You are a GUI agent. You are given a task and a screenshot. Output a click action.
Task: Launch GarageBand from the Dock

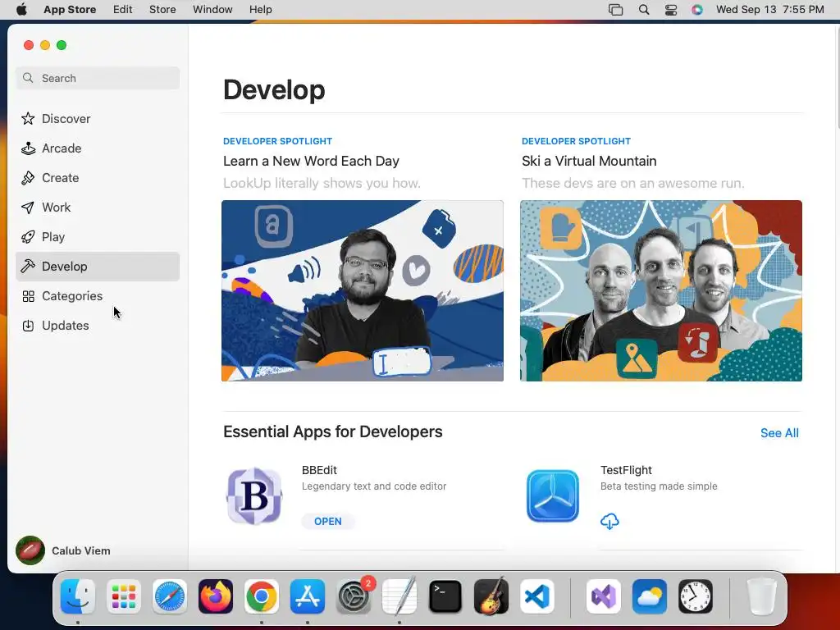click(491, 596)
